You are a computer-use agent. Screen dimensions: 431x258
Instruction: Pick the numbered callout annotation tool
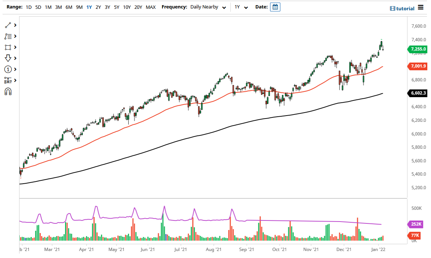pyautogui.click(x=8, y=69)
